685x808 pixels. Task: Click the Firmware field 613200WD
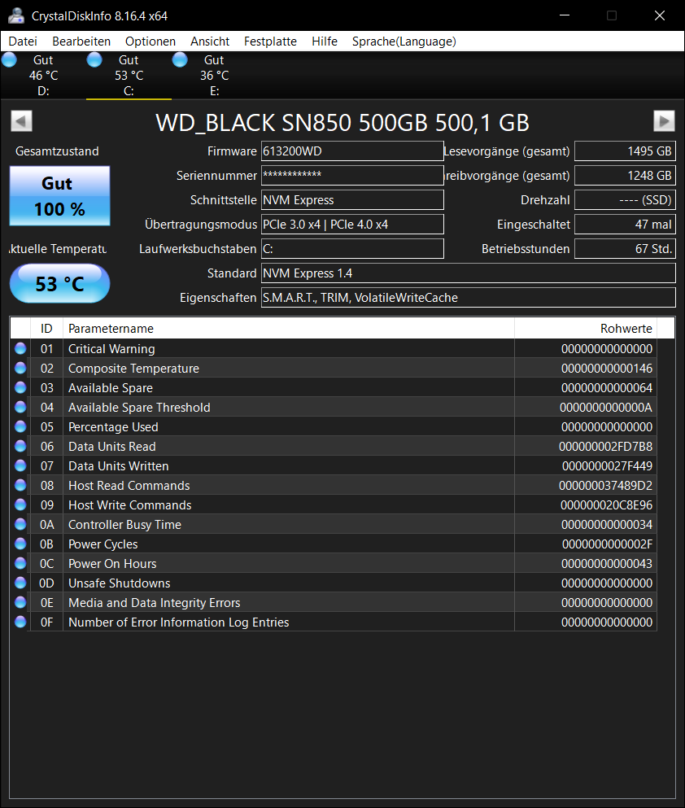(352, 151)
